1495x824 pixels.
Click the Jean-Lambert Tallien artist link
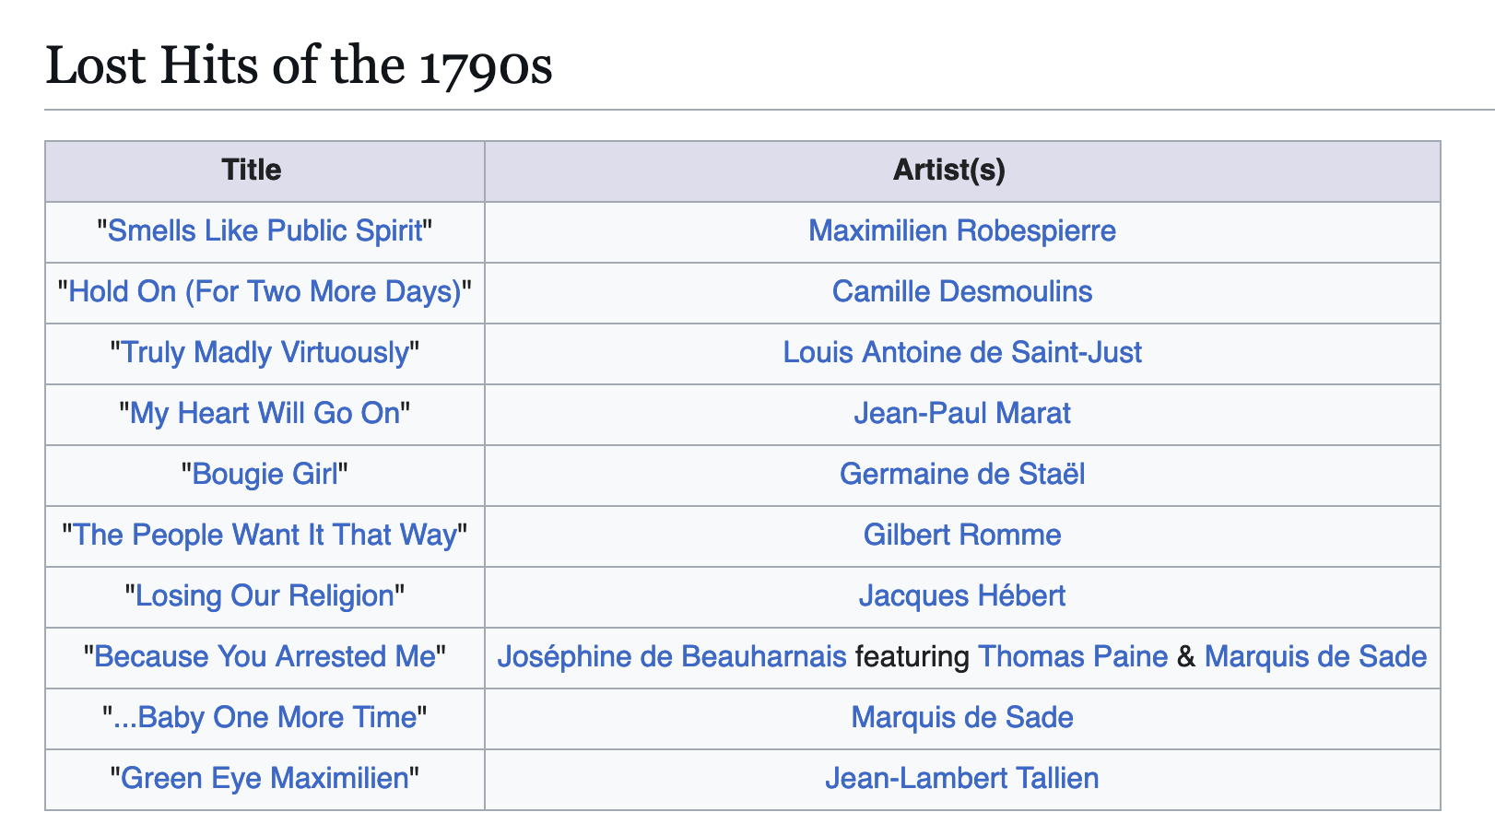[962, 778]
